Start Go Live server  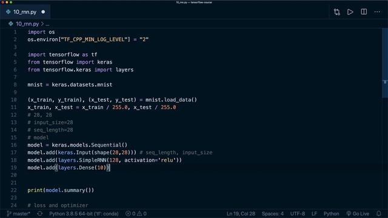pyautogui.click(x=358, y=214)
